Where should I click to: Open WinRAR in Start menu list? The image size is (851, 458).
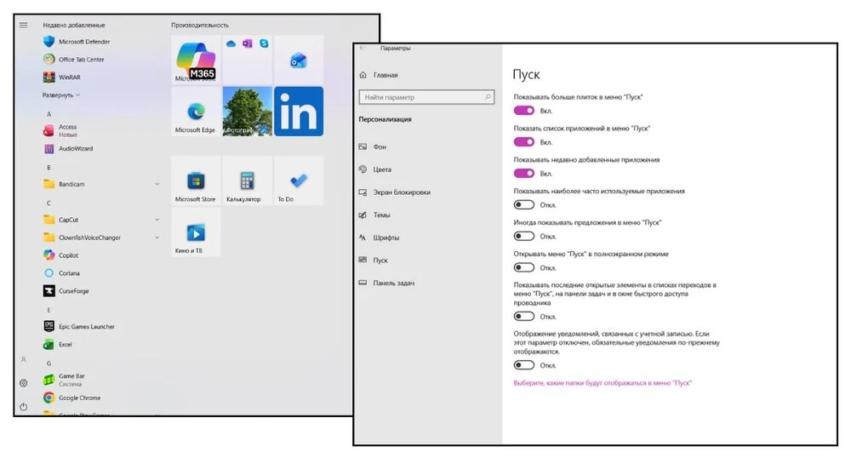point(62,77)
